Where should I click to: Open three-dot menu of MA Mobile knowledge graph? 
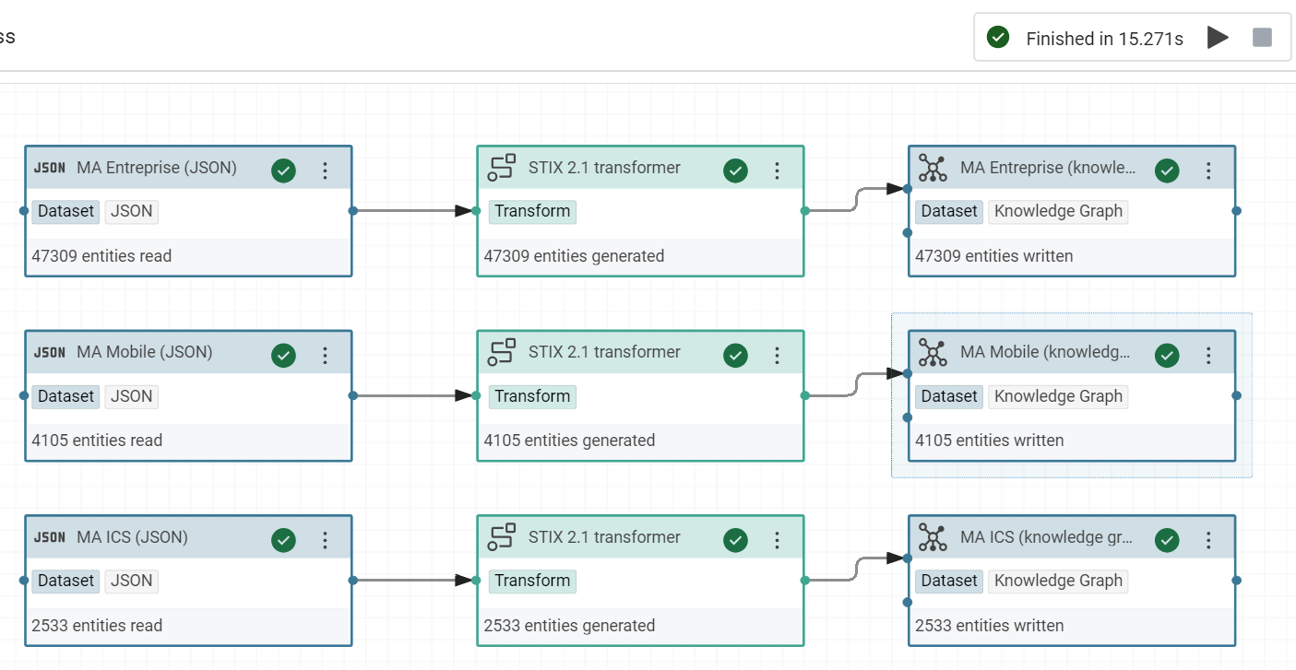tap(1208, 355)
